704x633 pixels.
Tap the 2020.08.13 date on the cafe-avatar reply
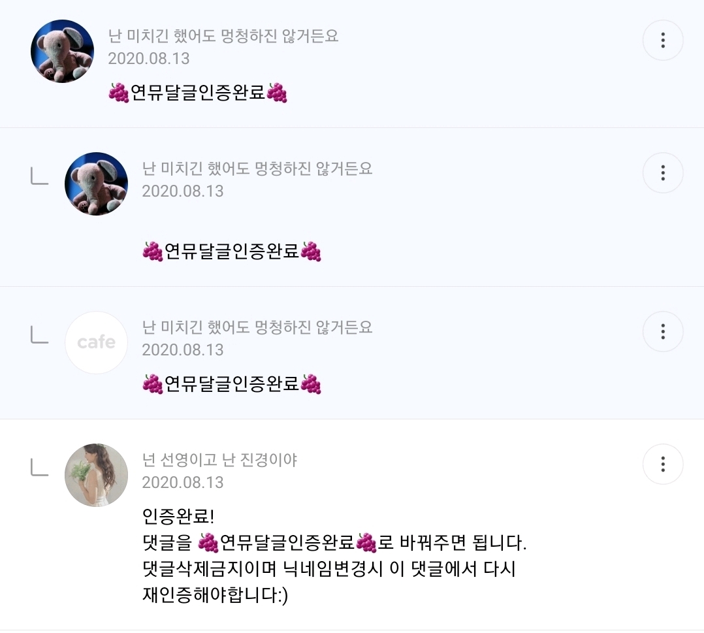[x=183, y=350]
